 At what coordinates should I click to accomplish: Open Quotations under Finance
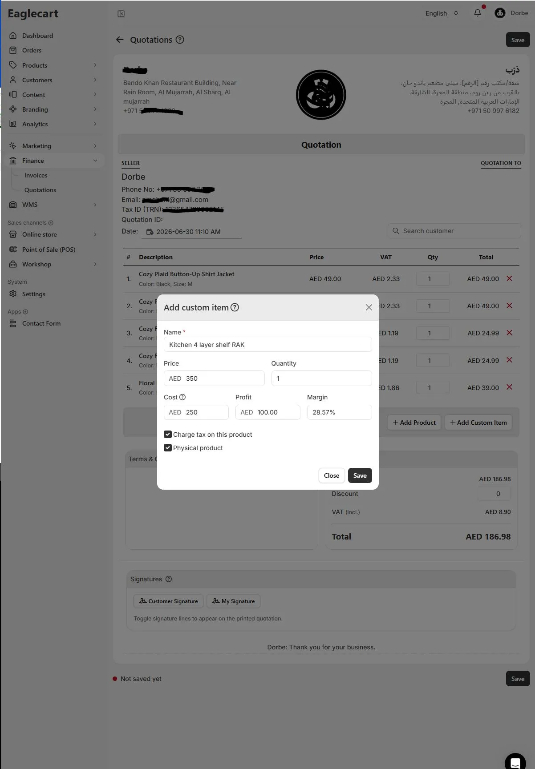pyautogui.click(x=40, y=190)
